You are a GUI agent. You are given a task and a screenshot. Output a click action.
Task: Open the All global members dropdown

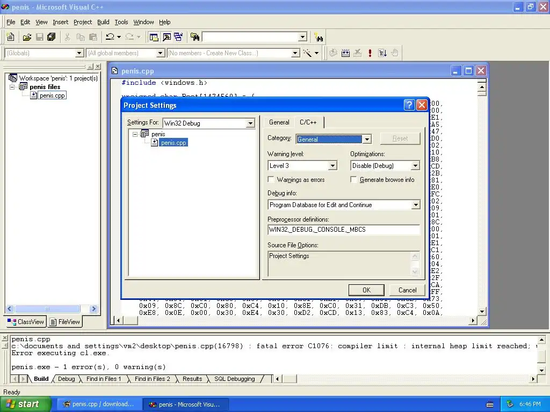(160, 53)
